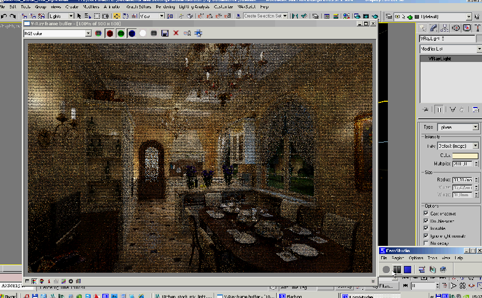Clear the image with red X

(x=176, y=33)
